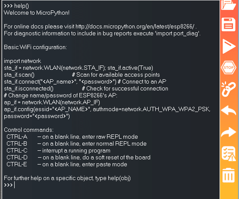
Task: Run syntax check with the checklist warning icon
Action: 229,154
